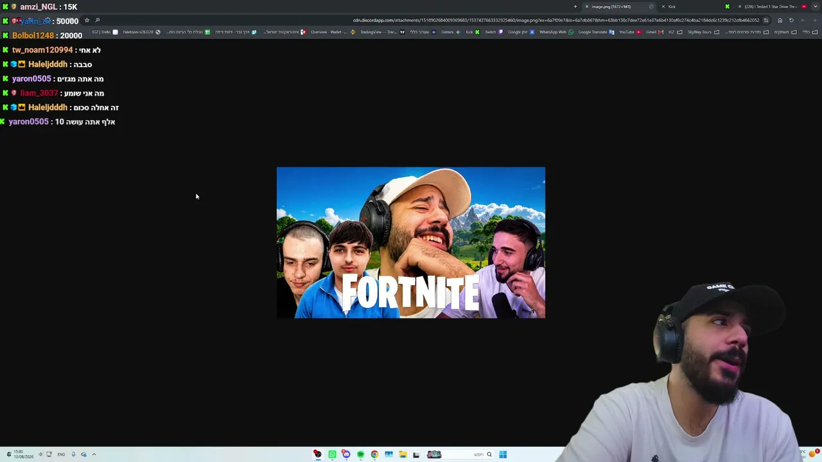
Task: Open the Overview - Wallet bookmark
Action: 333,32
